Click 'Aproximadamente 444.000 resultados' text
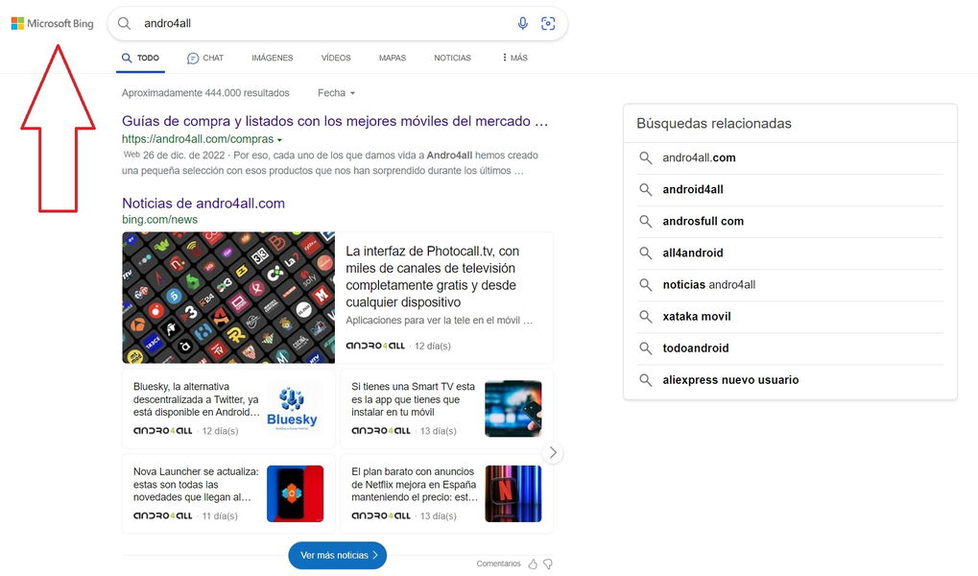This screenshot has width=978, height=576. (x=205, y=93)
